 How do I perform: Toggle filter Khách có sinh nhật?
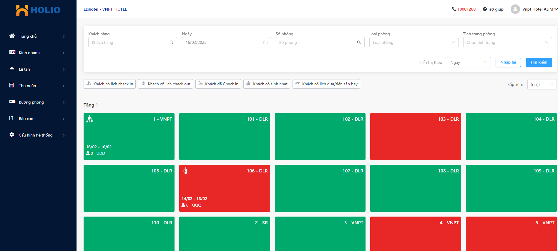point(267,84)
